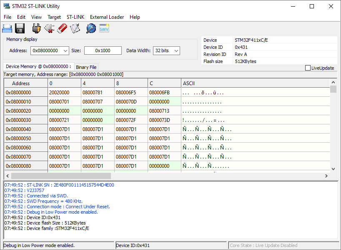The width and height of the screenshot is (341, 250).
Task: Select the cell containing 08000713
Action: [x=164, y=111]
